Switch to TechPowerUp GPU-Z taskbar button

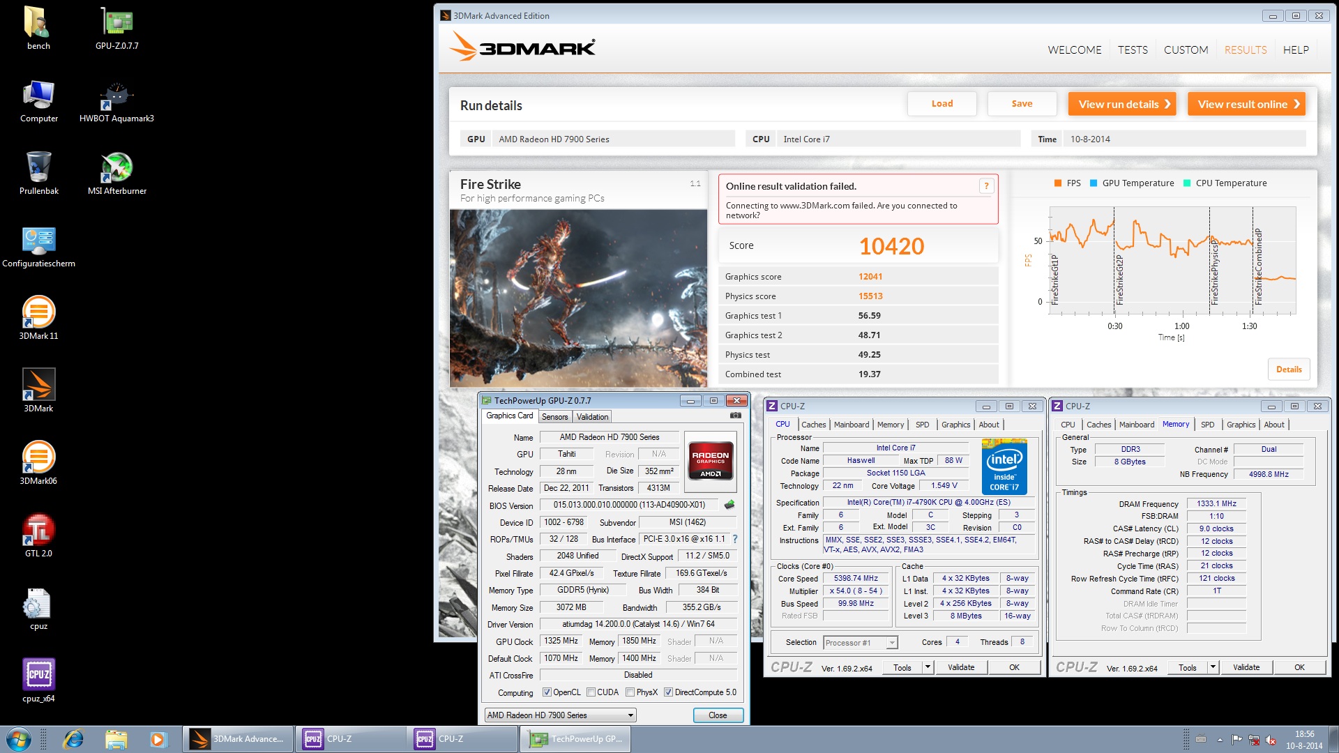[575, 739]
